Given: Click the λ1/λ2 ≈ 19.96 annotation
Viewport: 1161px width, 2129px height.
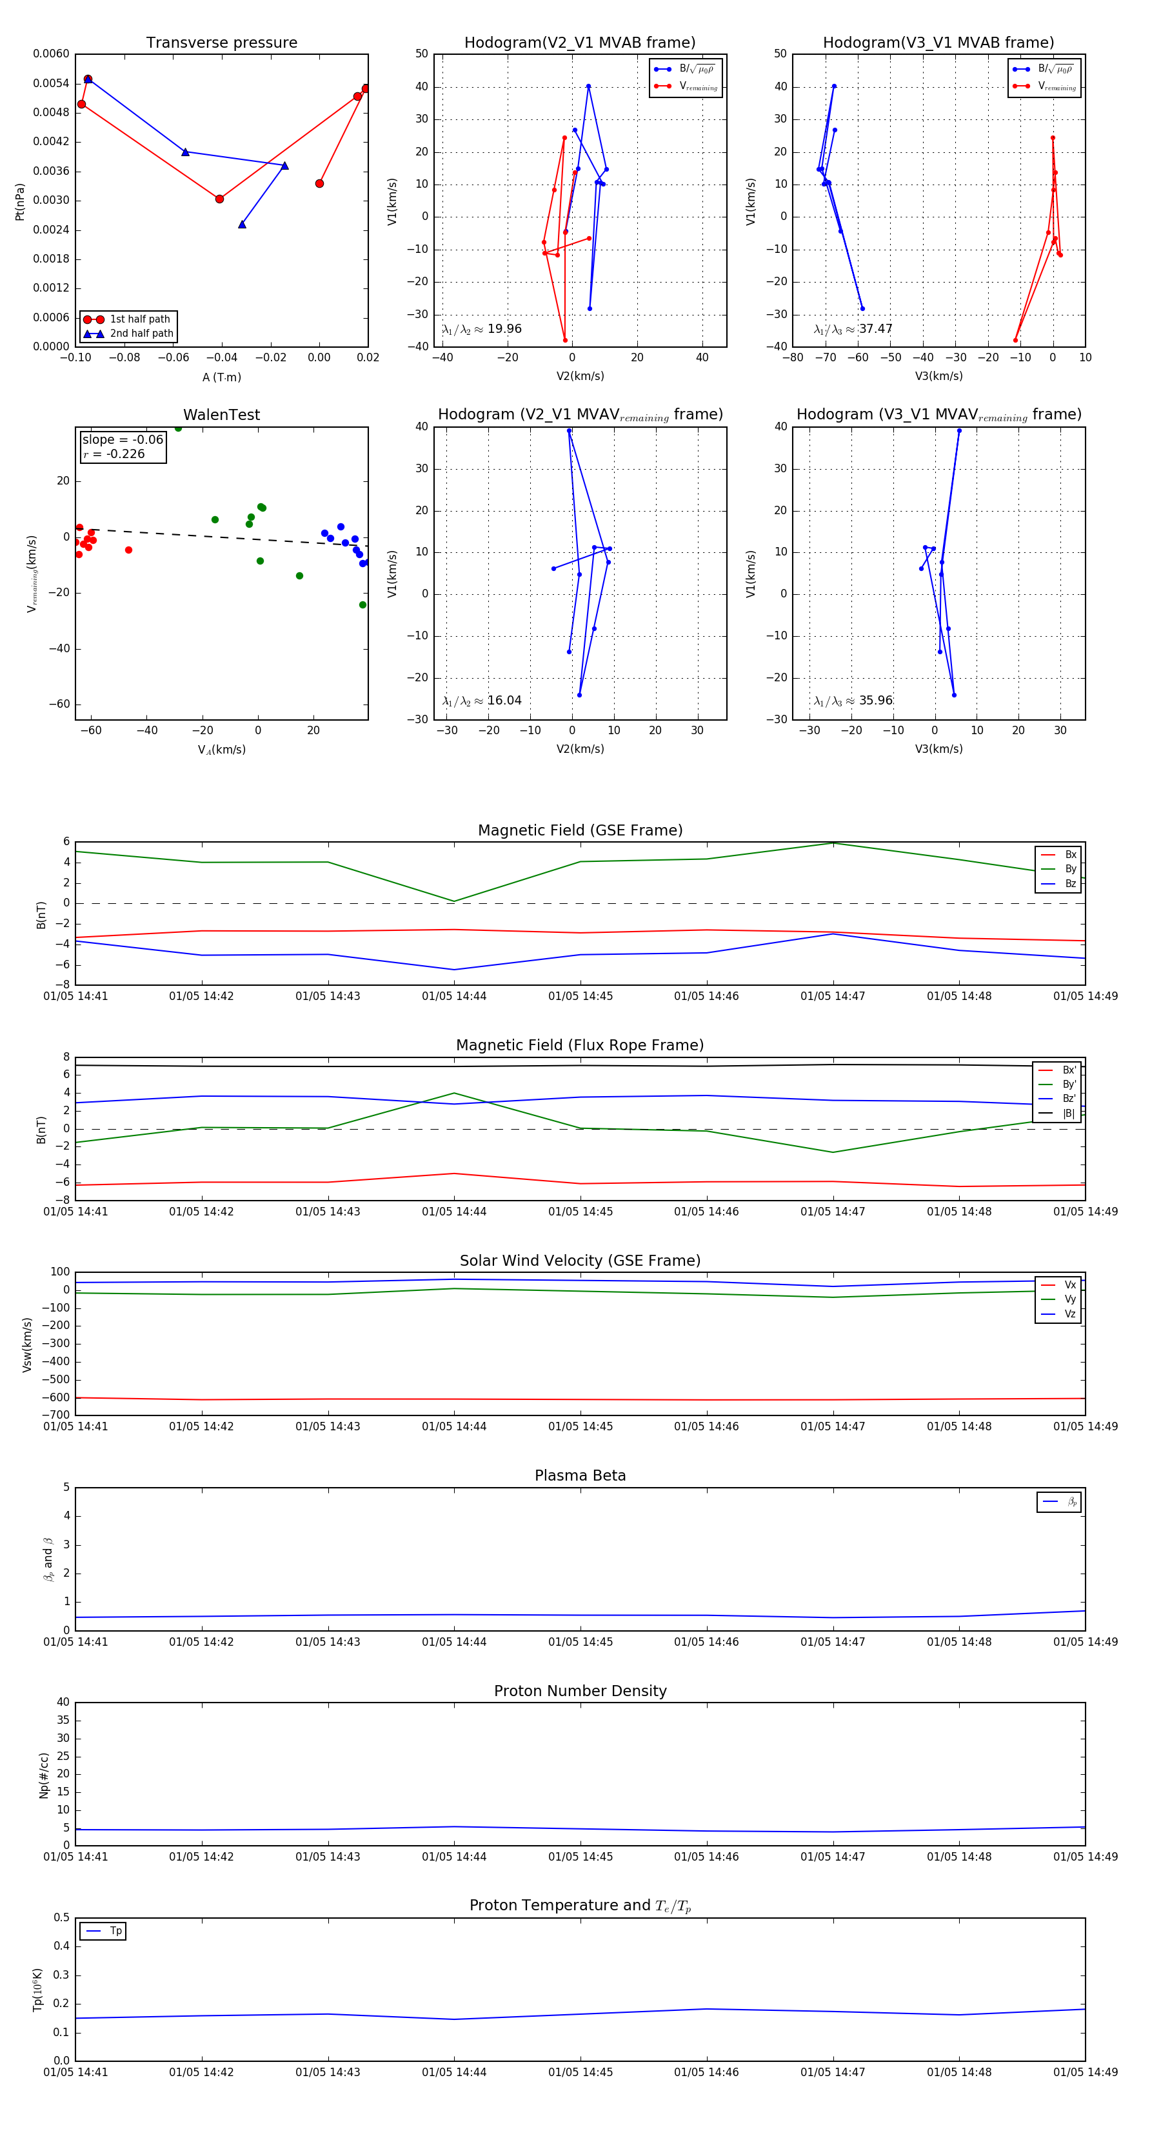Looking at the screenshot, I should point(482,329).
